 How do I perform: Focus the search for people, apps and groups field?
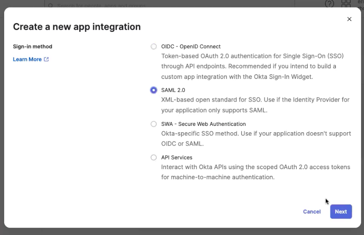[169, 5]
